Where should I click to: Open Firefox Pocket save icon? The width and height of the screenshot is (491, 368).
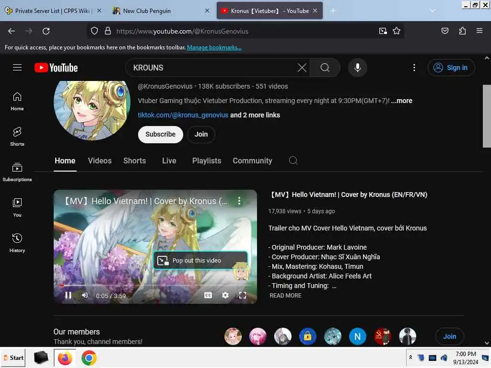(x=444, y=31)
